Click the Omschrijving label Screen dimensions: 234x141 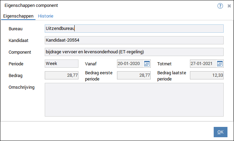point(22,87)
